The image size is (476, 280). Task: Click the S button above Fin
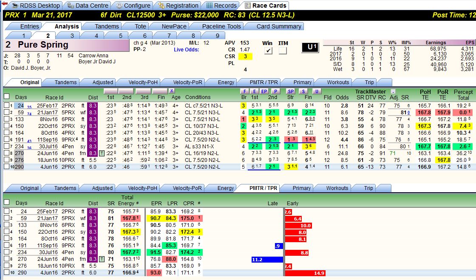(303, 91)
